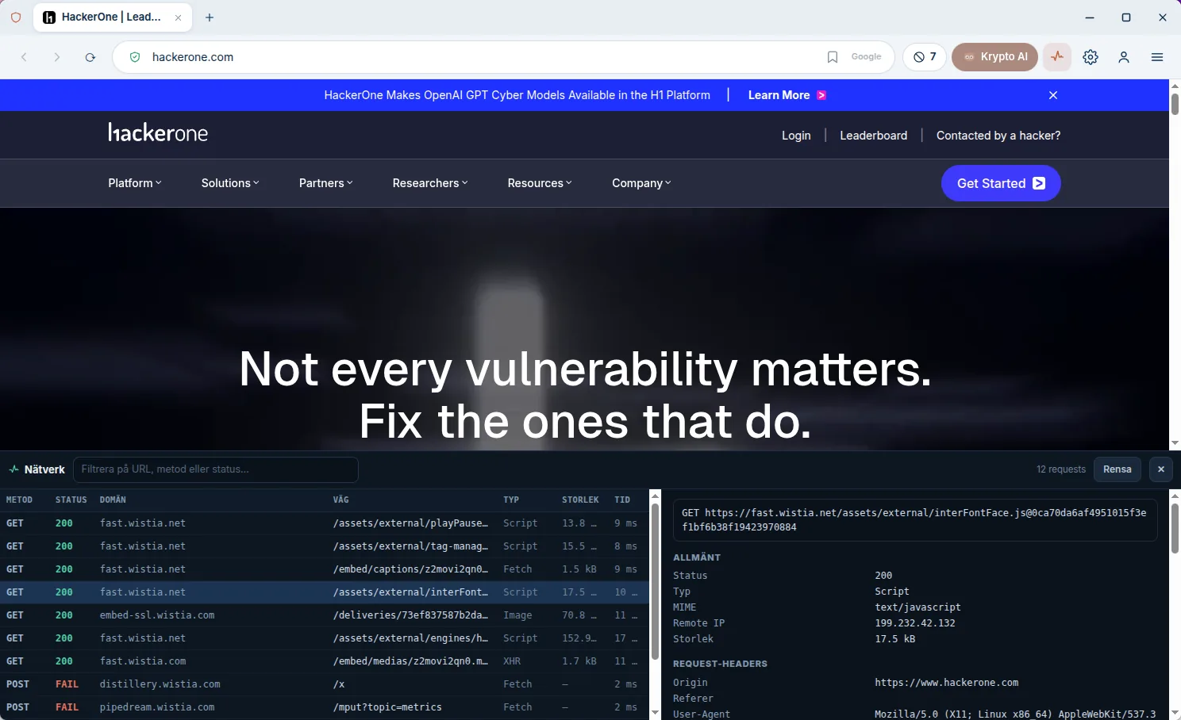Click the TID column header

click(x=622, y=500)
